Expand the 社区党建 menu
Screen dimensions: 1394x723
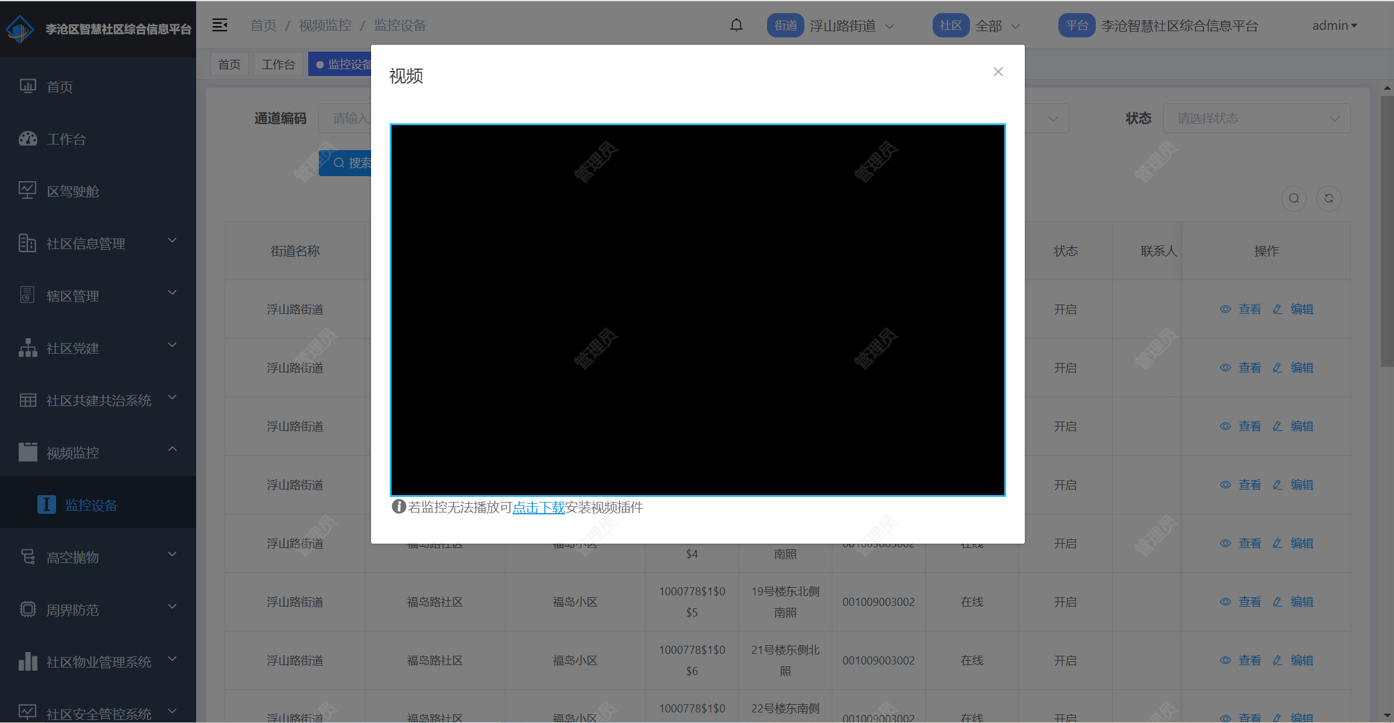[x=98, y=348]
